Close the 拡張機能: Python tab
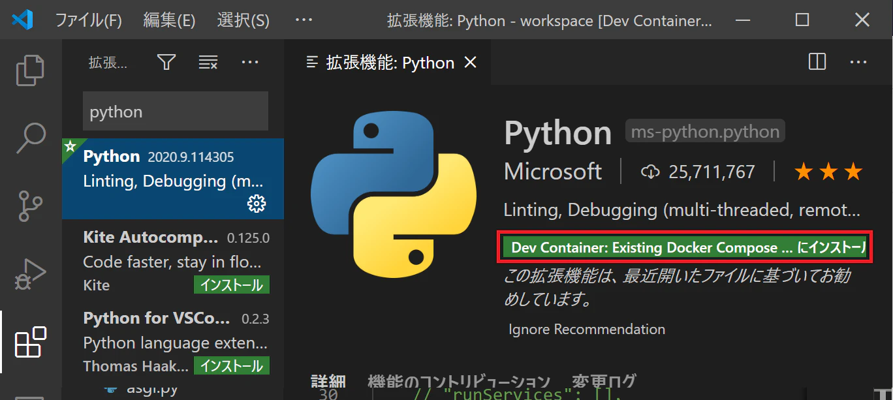The image size is (893, 400). pos(470,63)
